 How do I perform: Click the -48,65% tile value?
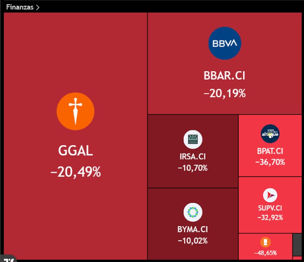pos(265,253)
